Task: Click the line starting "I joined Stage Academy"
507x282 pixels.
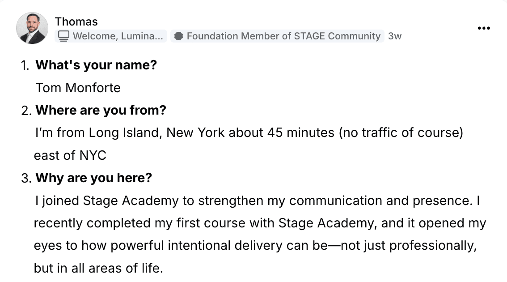Action: pos(258,201)
